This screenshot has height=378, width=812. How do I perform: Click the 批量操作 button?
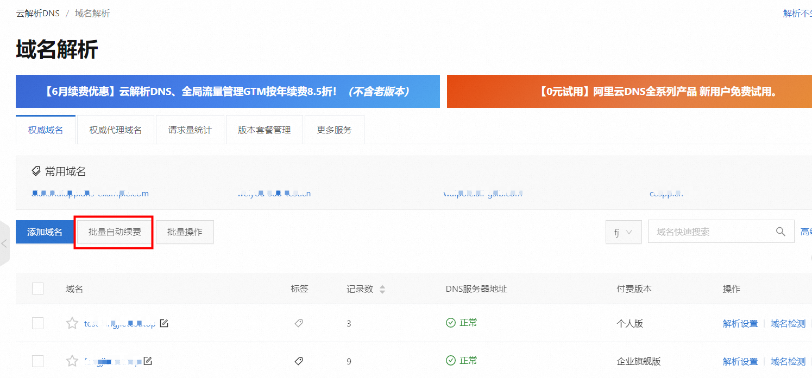click(185, 232)
